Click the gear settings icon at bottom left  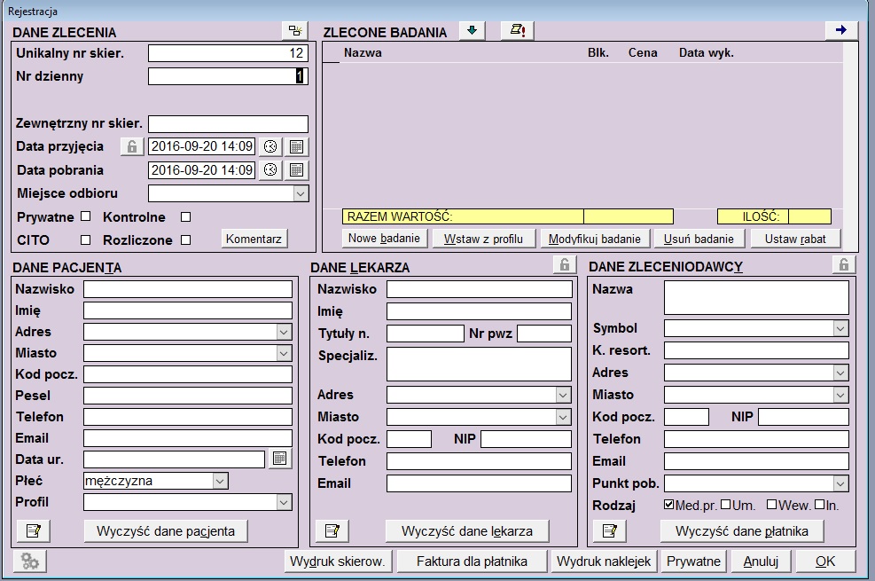pos(31,561)
